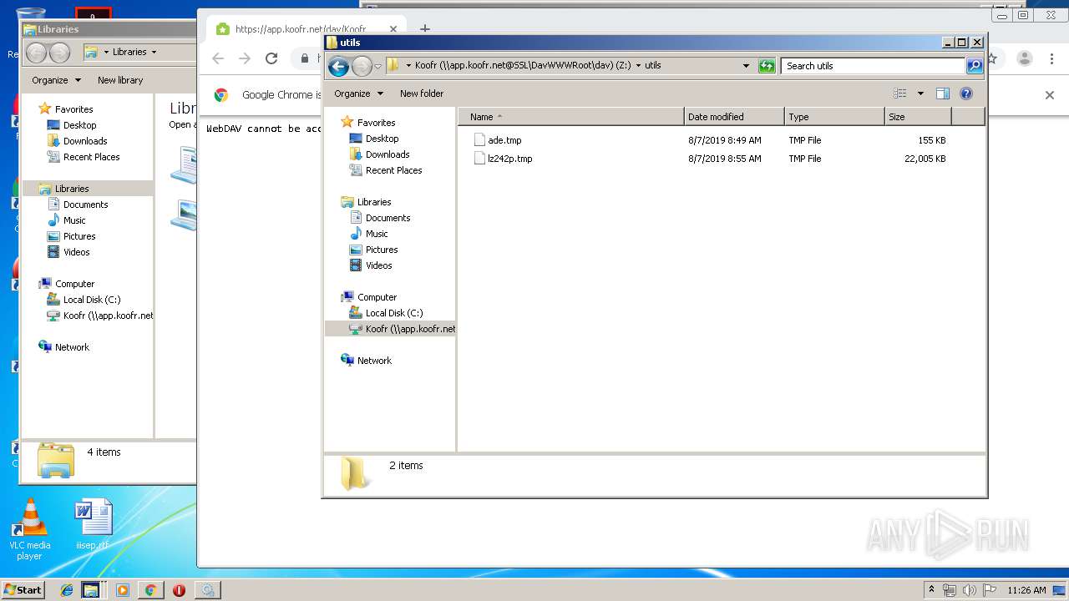
Task: Open Windows Explorer from the taskbar
Action: (91, 590)
